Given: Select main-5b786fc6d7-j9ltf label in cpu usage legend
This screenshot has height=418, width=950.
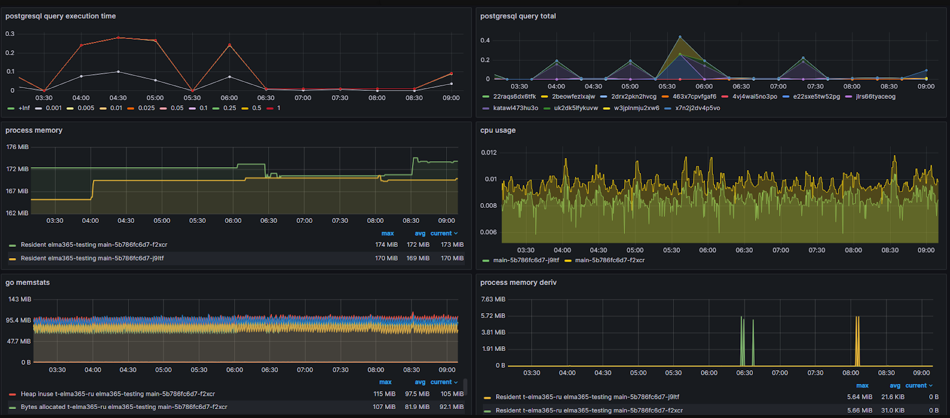Looking at the screenshot, I should (526, 261).
